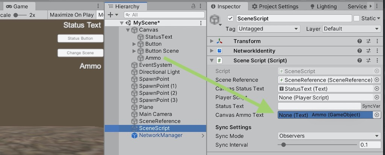Open Hierarchy create plus menu

point(112,15)
